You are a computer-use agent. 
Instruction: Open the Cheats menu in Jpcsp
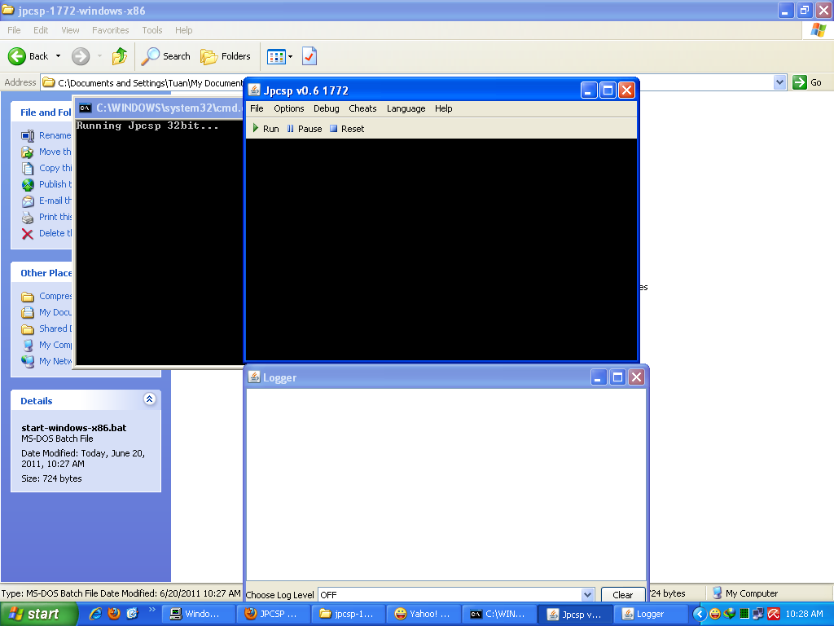[x=362, y=108]
